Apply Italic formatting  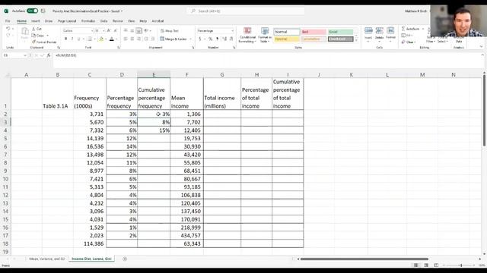pyautogui.click(x=72, y=39)
